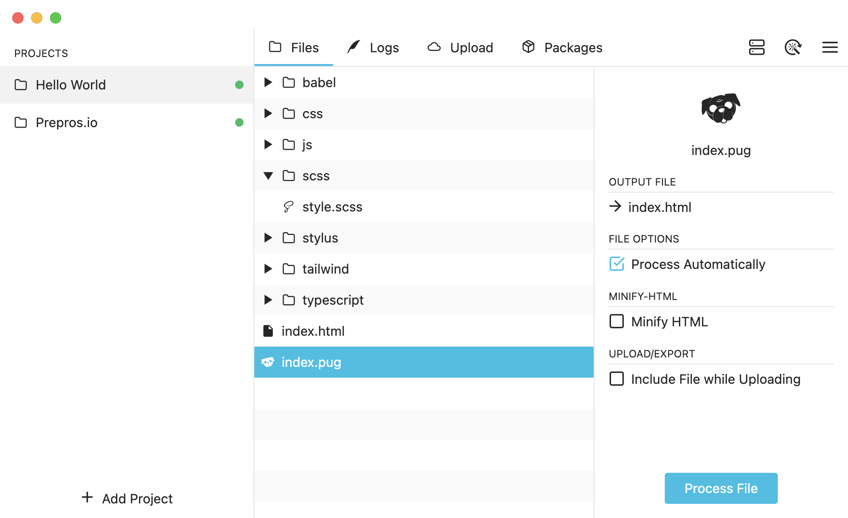Collapse the scss folder

coord(268,176)
